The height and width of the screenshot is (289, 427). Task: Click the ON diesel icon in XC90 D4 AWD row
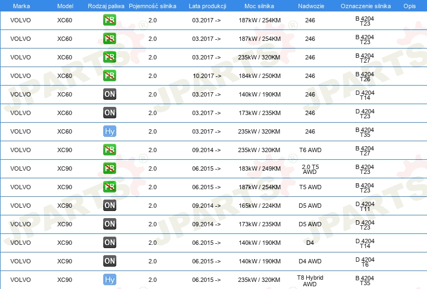click(x=109, y=261)
